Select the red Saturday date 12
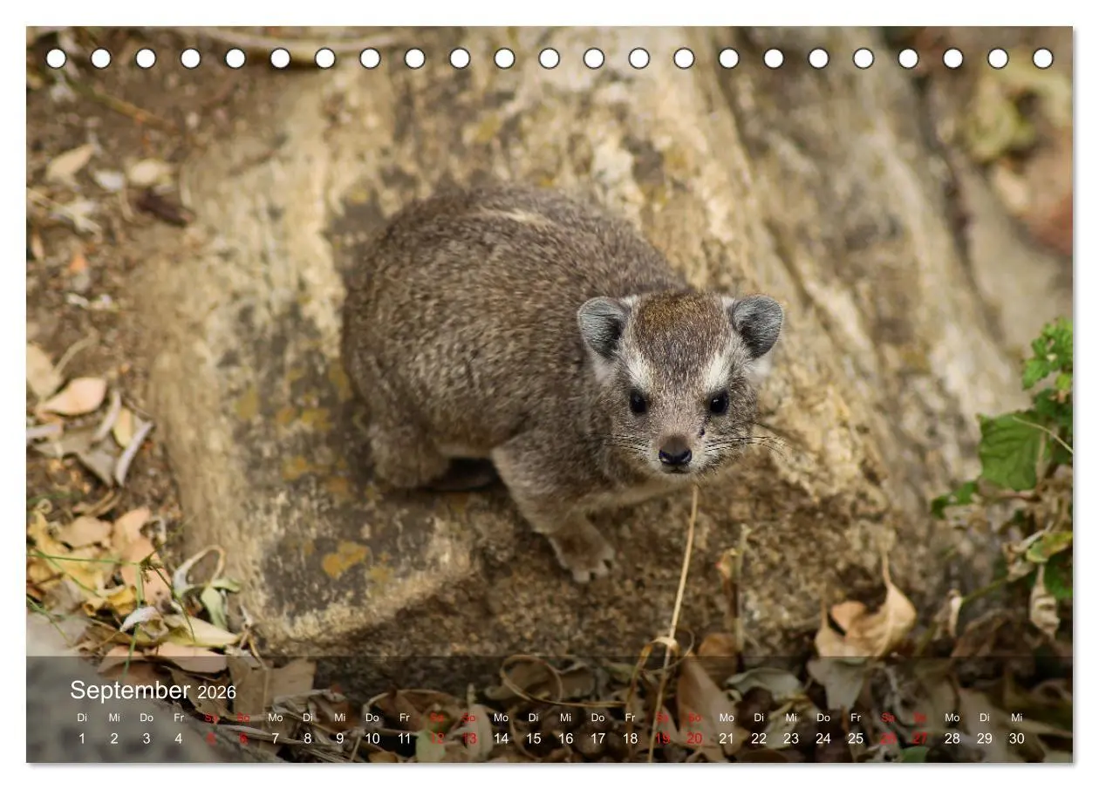 437,738
